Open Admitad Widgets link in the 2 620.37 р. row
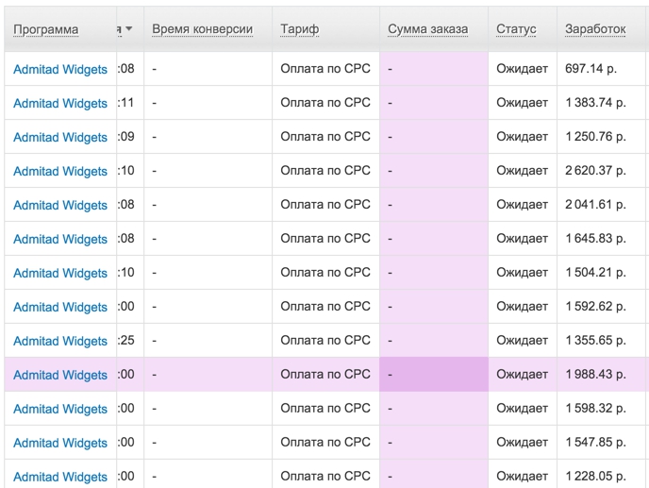 pos(60,171)
